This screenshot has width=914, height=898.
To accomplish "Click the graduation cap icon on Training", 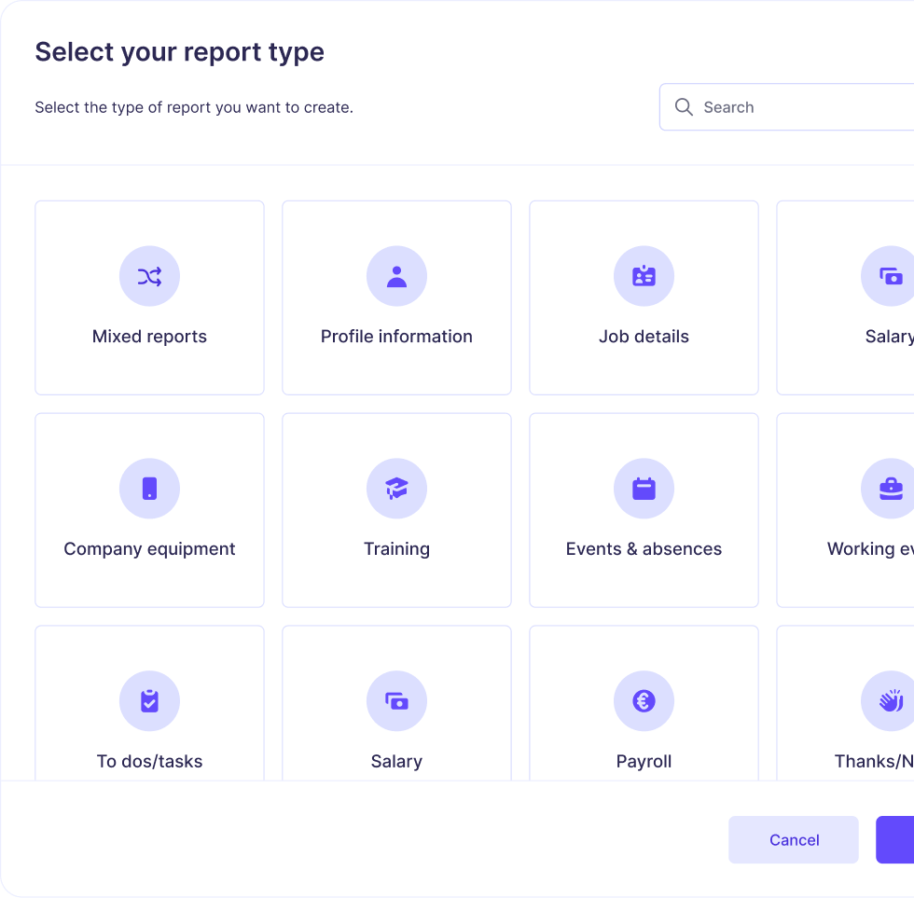I will (396, 489).
